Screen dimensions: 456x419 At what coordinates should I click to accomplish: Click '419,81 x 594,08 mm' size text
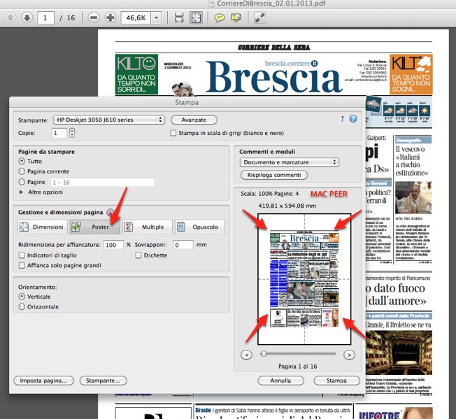tap(287, 206)
